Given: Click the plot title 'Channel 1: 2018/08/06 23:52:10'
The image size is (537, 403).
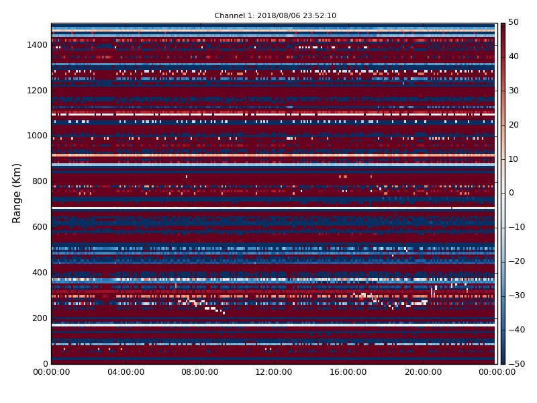Looking at the screenshot, I should (x=275, y=15).
